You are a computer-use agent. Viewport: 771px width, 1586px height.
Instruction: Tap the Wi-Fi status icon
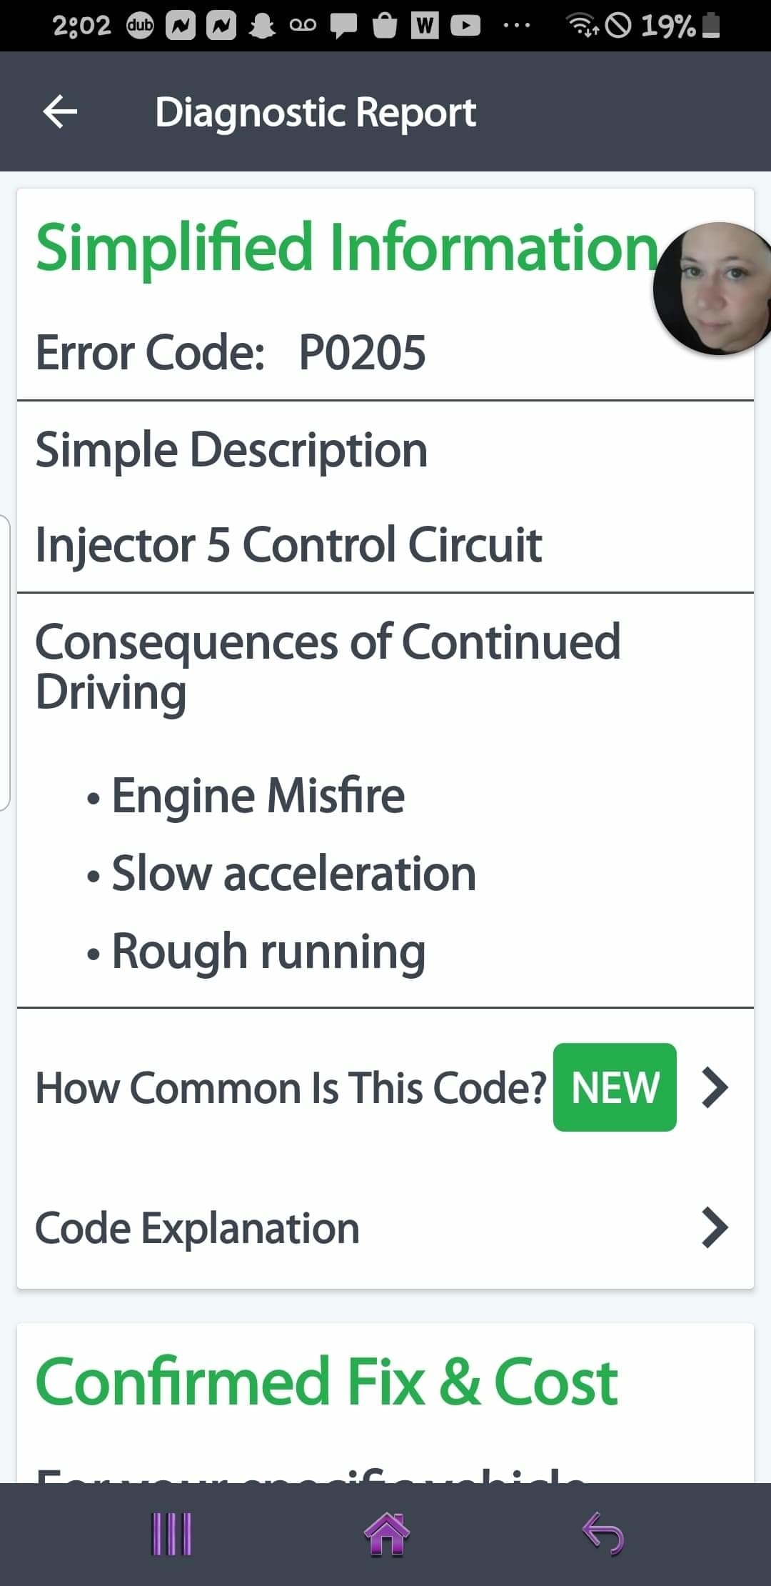582,26
